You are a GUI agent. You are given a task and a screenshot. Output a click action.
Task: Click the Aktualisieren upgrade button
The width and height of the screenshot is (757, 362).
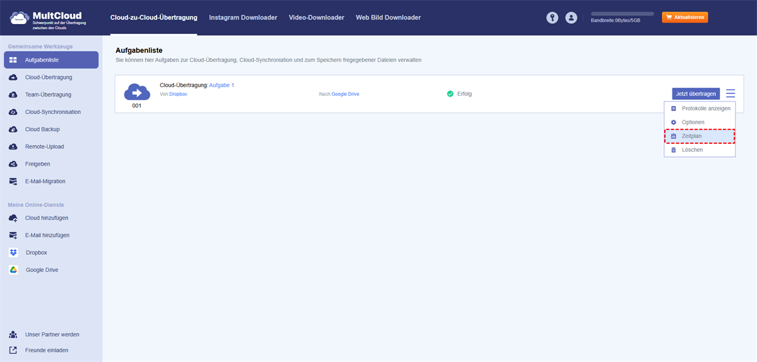[684, 18]
